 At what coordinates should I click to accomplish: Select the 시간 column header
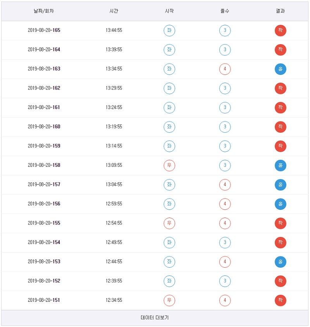tap(114, 11)
